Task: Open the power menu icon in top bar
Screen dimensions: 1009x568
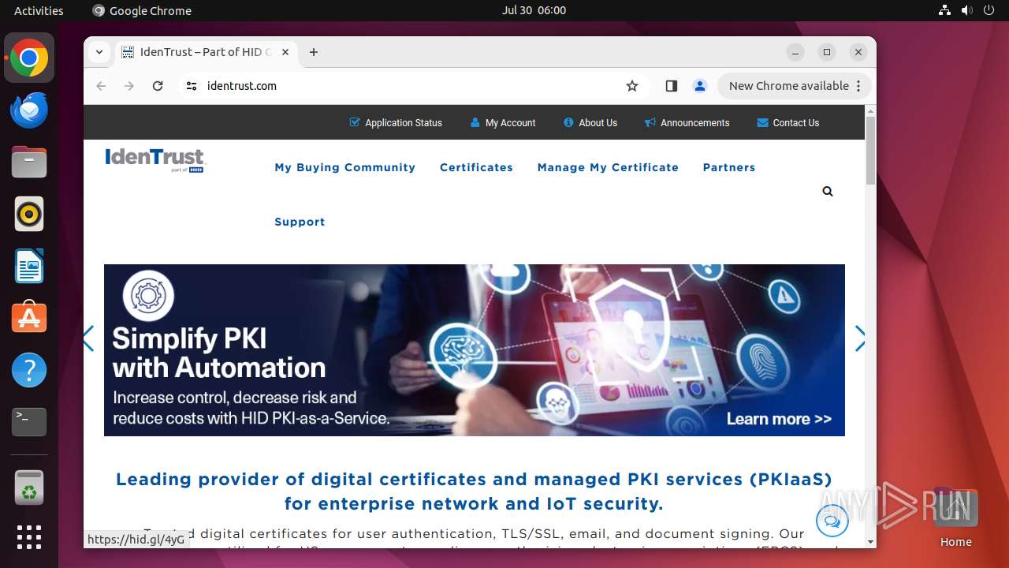Action: point(989,10)
